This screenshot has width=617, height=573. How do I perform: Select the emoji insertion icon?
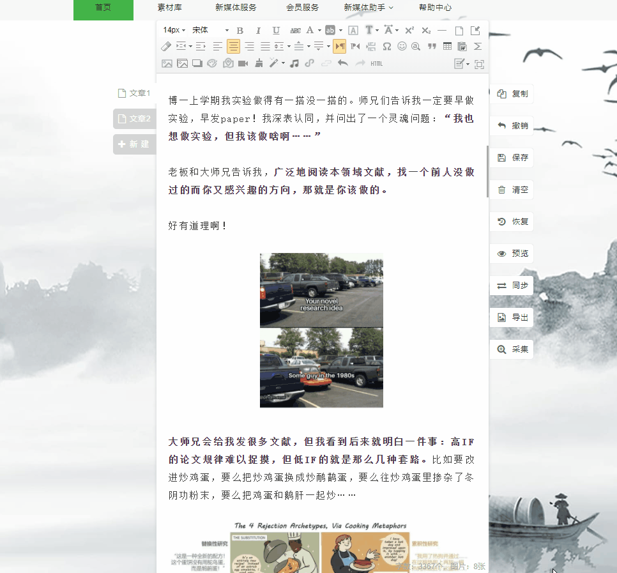[x=403, y=46]
